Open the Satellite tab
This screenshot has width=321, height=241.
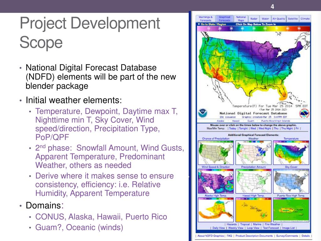pos(293,19)
